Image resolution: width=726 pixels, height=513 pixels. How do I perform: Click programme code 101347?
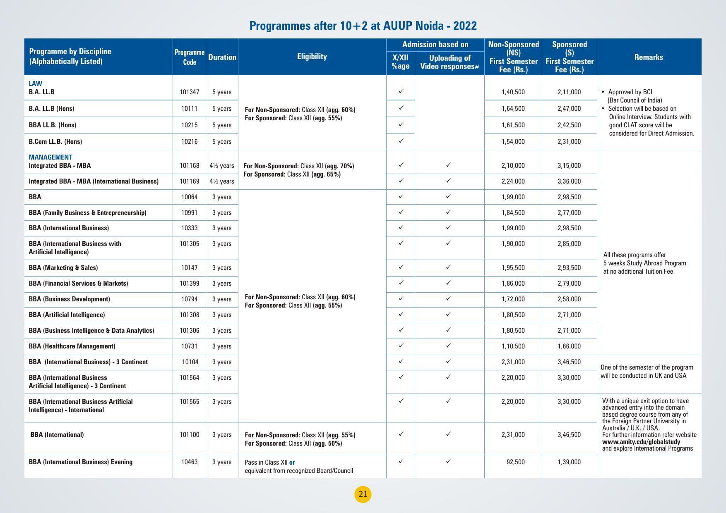(190, 92)
